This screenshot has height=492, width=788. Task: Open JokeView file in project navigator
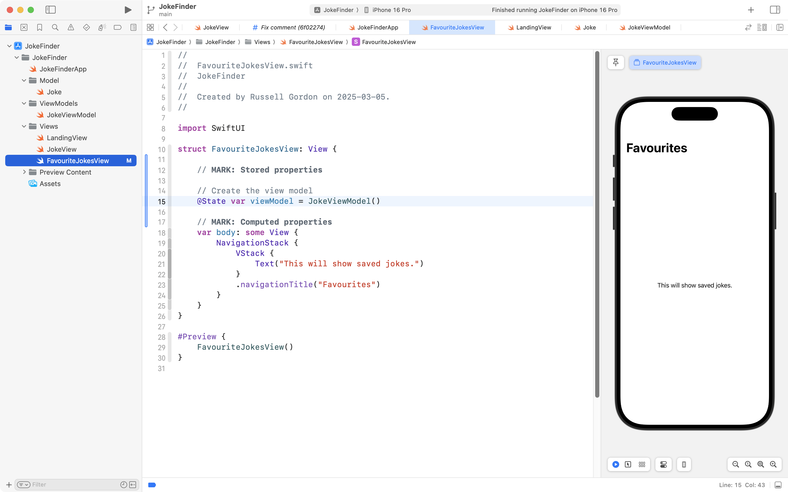click(x=61, y=149)
